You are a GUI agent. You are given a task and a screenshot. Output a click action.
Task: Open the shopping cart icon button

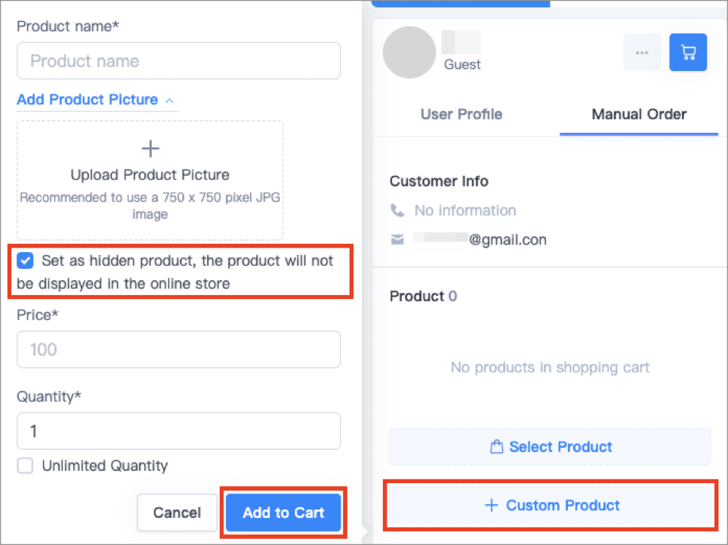(x=688, y=52)
